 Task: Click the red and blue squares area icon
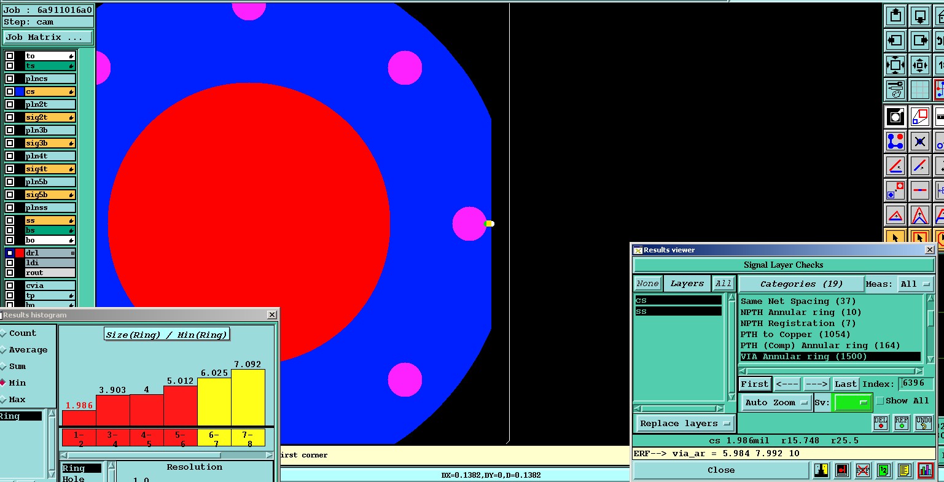(x=919, y=117)
